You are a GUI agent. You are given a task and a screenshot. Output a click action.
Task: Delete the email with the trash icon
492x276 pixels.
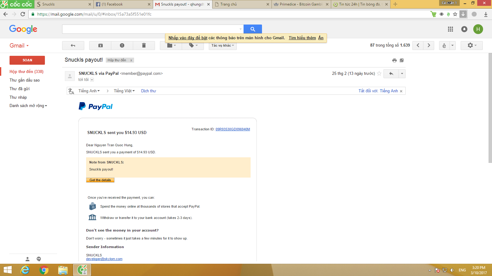click(144, 45)
